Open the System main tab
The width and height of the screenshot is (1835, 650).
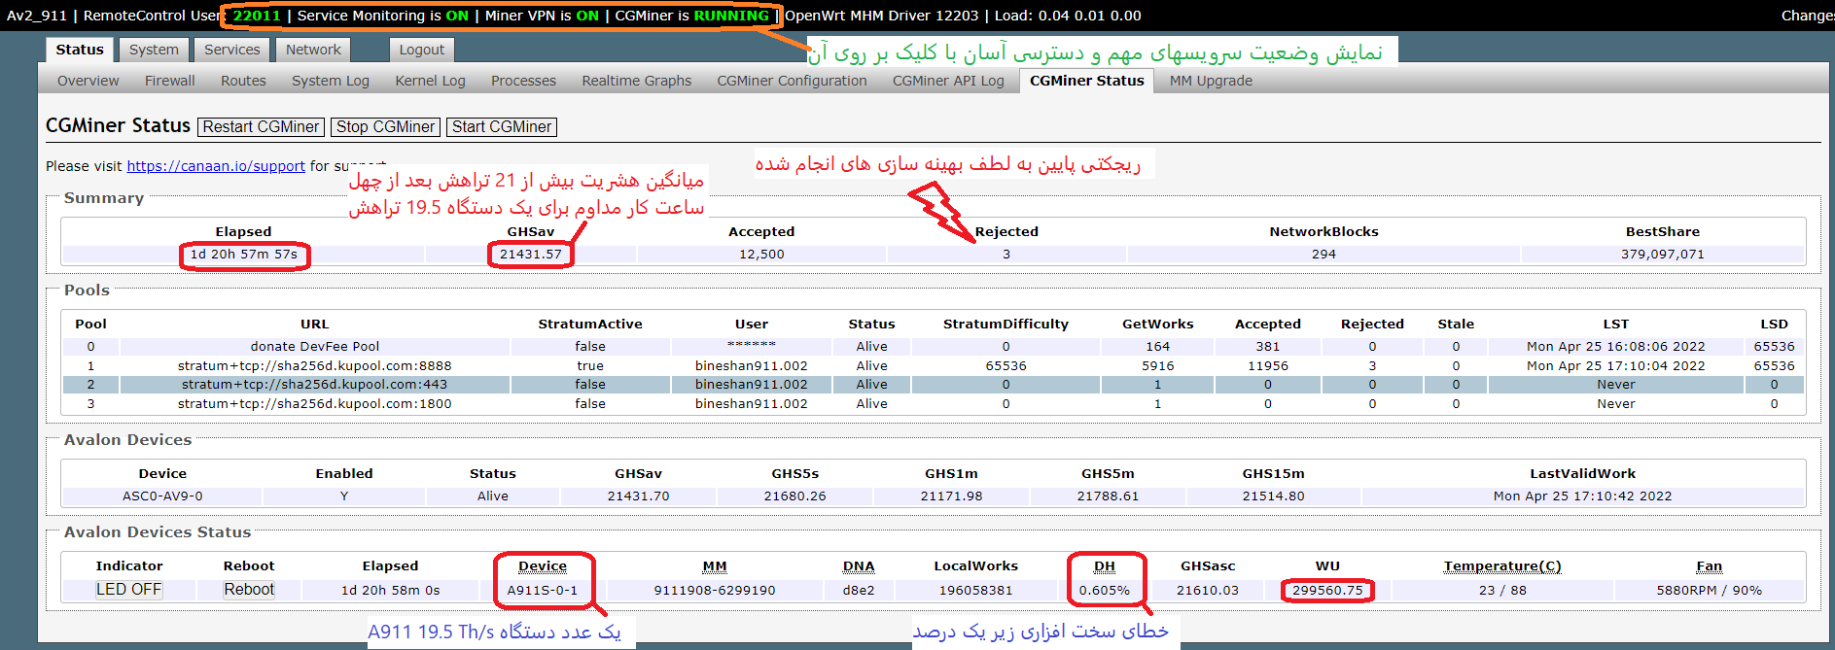coord(154,50)
